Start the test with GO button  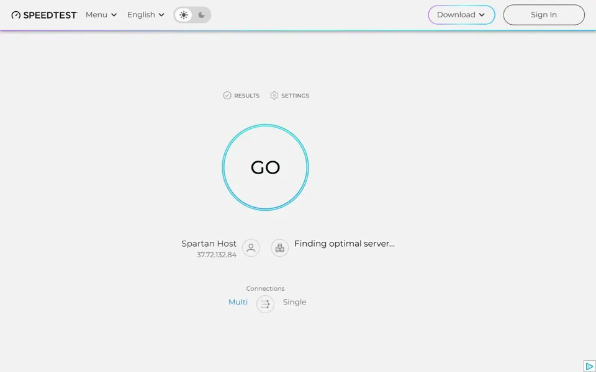[265, 167]
